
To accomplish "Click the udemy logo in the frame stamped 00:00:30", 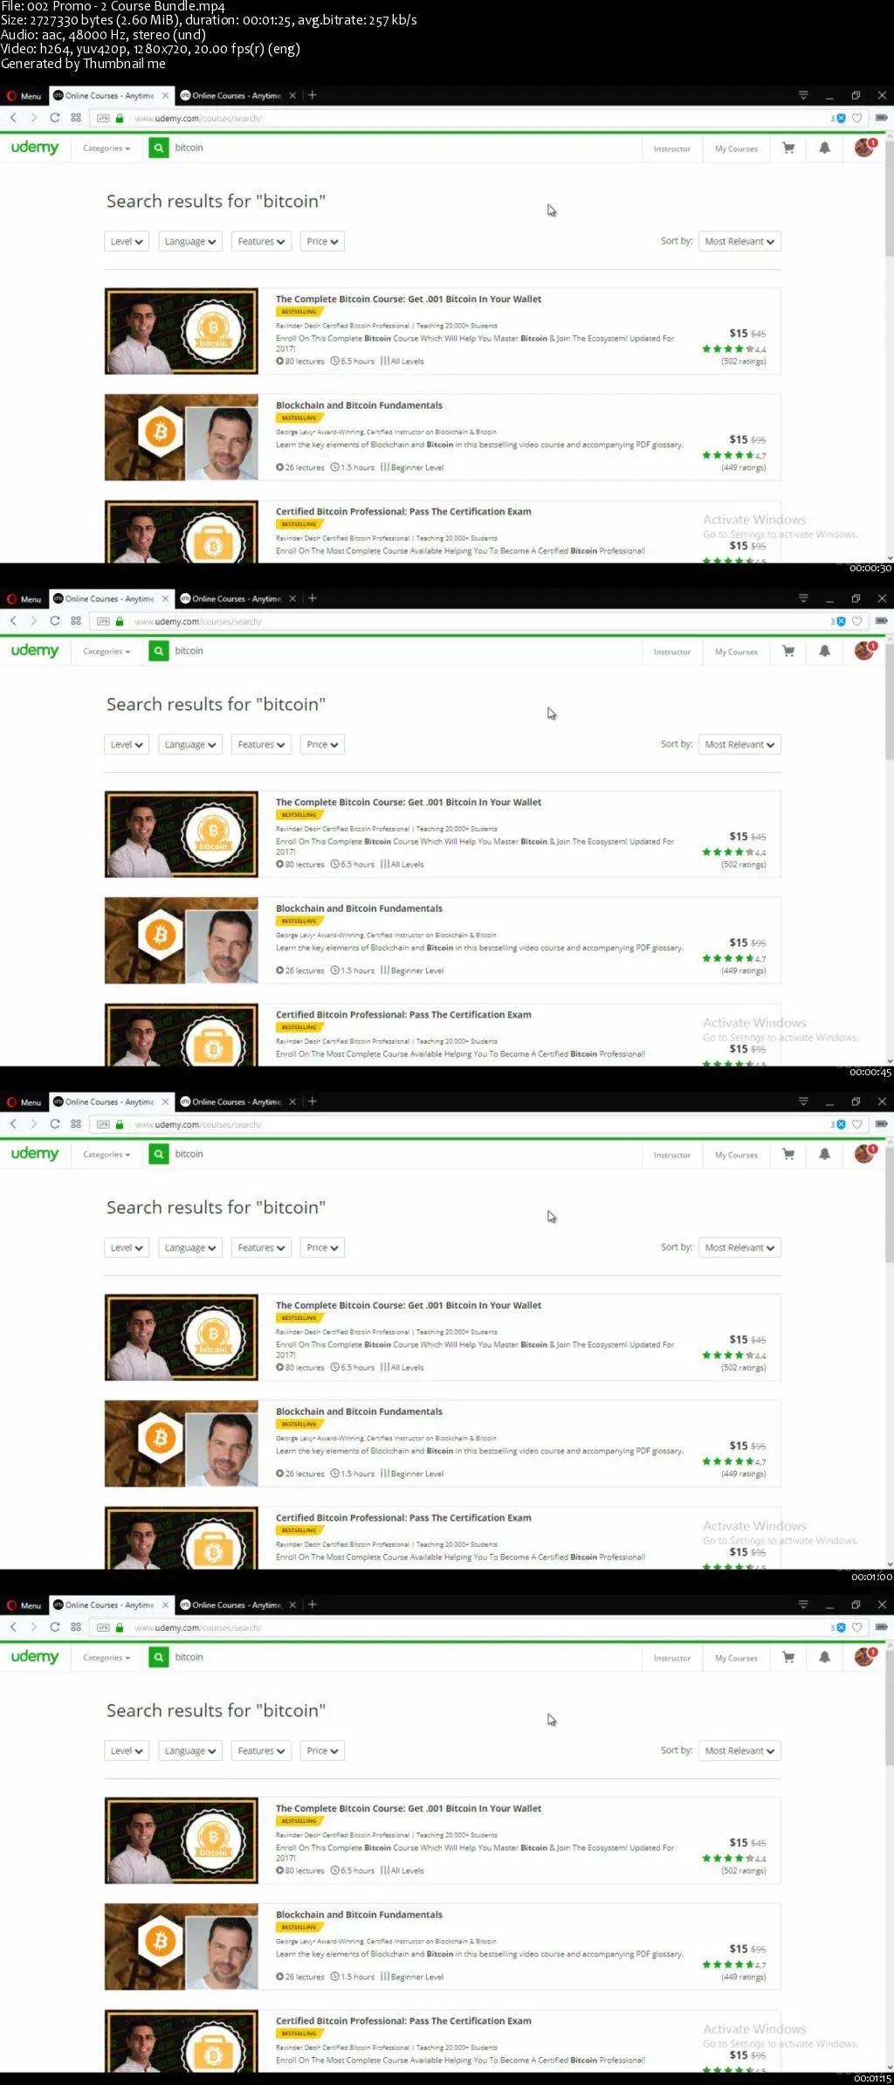I will pos(35,148).
